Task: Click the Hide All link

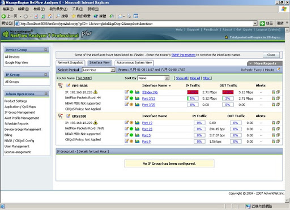Action: 195,78
